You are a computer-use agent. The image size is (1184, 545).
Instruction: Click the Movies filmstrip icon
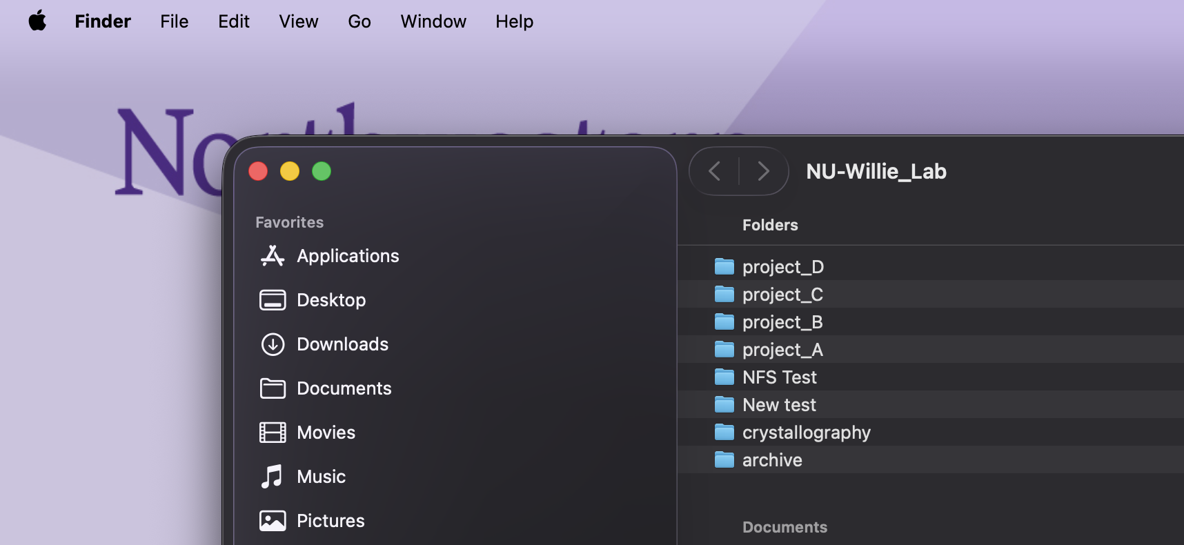pyautogui.click(x=273, y=433)
